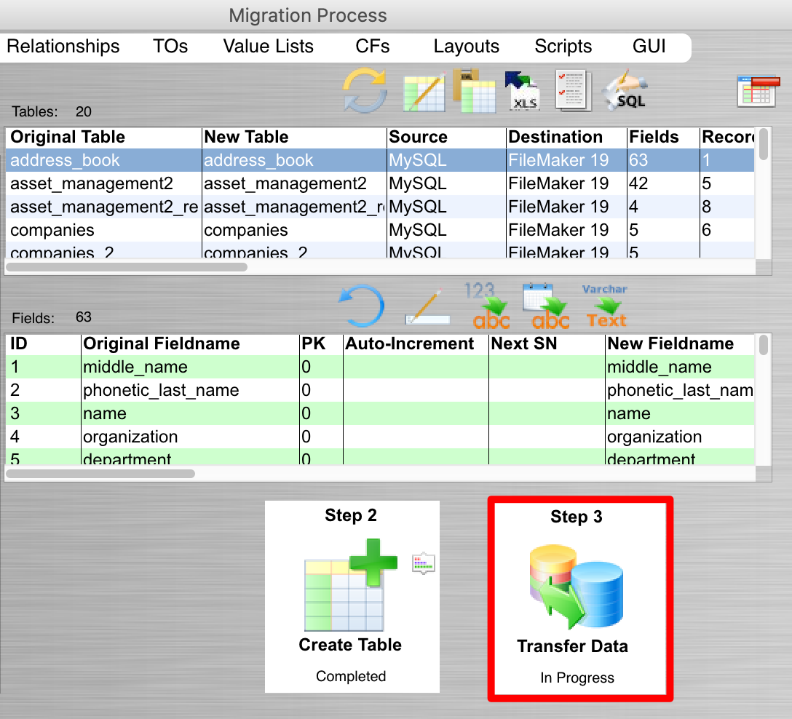Open the Value Lists tab
Image resolution: width=792 pixels, height=719 pixels.
[268, 47]
